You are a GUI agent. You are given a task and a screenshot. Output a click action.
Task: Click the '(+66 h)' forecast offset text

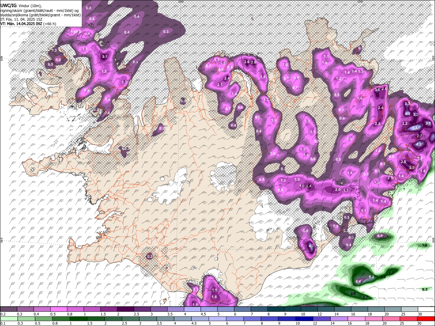[x=50, y=24]
